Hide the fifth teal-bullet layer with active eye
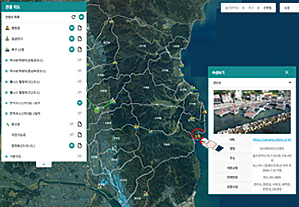Screen dimensions: 299x207 point(80,103)
